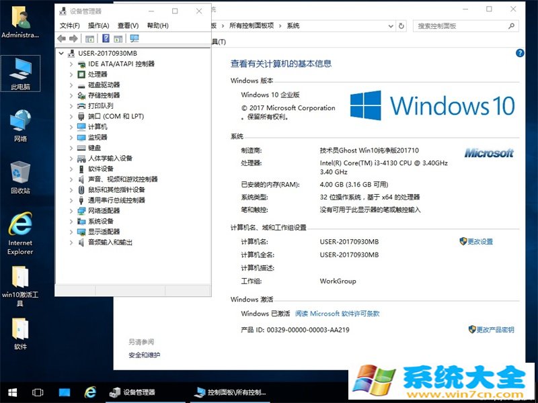Click the Scan for hardware changes monitor icon
Screen dimensions: 538x403
click(134, 38)
